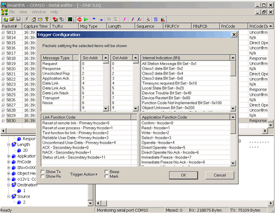Expand the Application tree node
The width and height of the screenshot is (275, 213).
[9, 156]
